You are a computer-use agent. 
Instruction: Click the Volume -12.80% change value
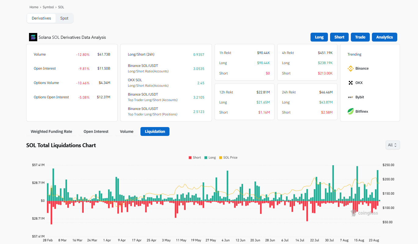coord(83,55)
